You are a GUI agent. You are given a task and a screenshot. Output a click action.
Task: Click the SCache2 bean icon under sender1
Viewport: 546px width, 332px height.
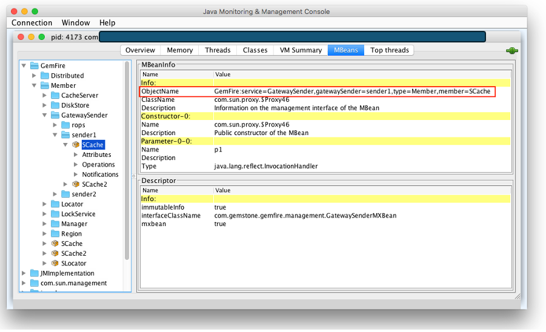tap(76, 184)
